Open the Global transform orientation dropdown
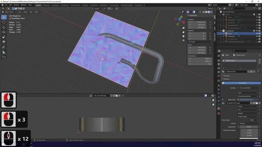 point(97,9)
